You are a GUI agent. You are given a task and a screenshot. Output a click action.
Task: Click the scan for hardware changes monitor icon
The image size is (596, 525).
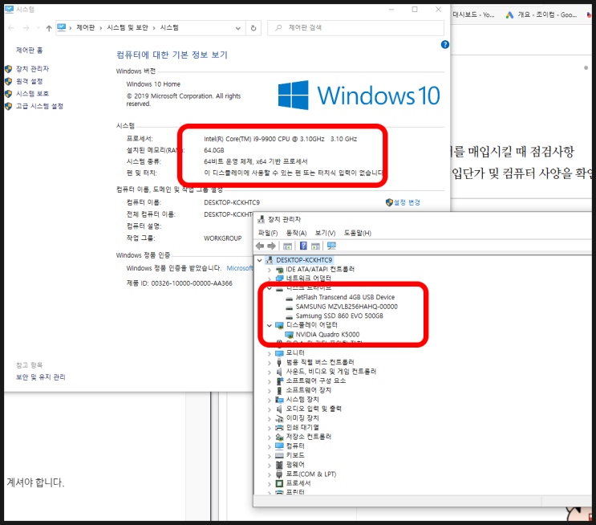331,246
